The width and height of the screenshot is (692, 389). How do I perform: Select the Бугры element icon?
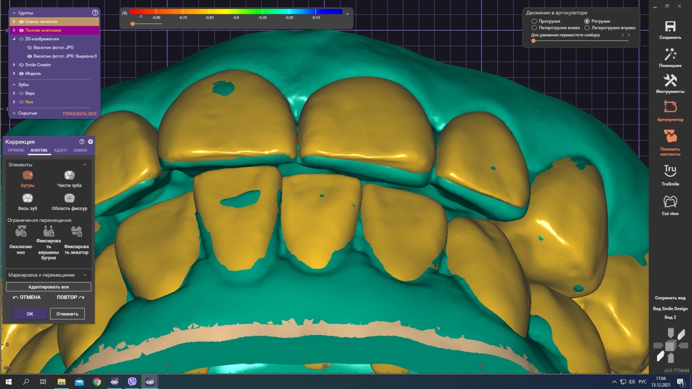tap(28, 175)
